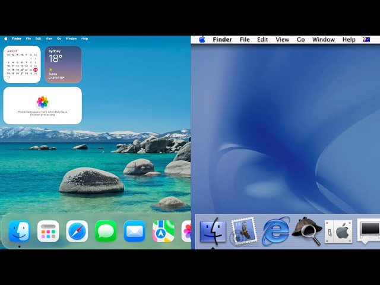Click the white Apple logo in modern menu bar
This screenshot has width=380, height=285.
[6, 39]
